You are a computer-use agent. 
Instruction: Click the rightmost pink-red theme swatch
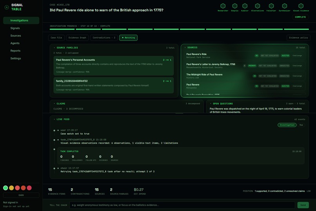coord(29,188)
